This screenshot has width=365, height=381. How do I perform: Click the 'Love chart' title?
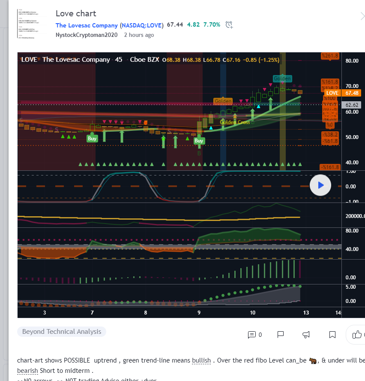76,14
